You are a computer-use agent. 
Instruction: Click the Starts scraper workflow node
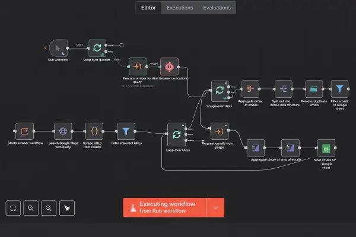[x=25, y=131]
